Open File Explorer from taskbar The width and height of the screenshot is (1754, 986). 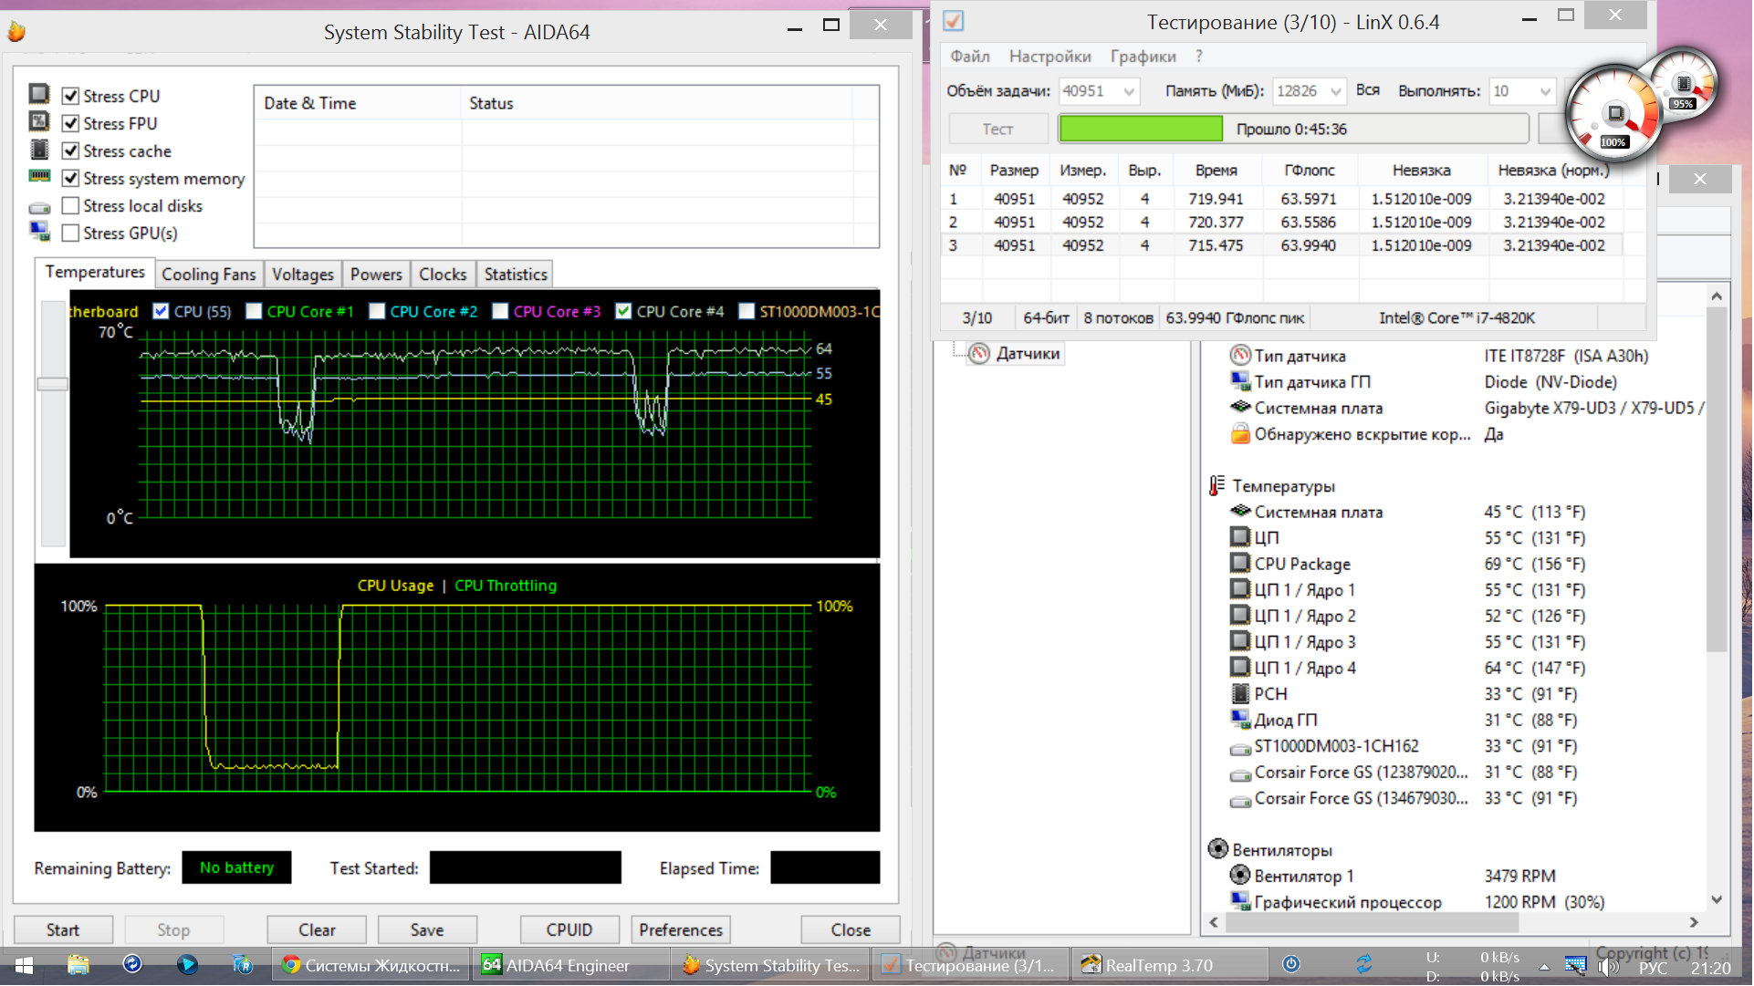click(78, 965)
